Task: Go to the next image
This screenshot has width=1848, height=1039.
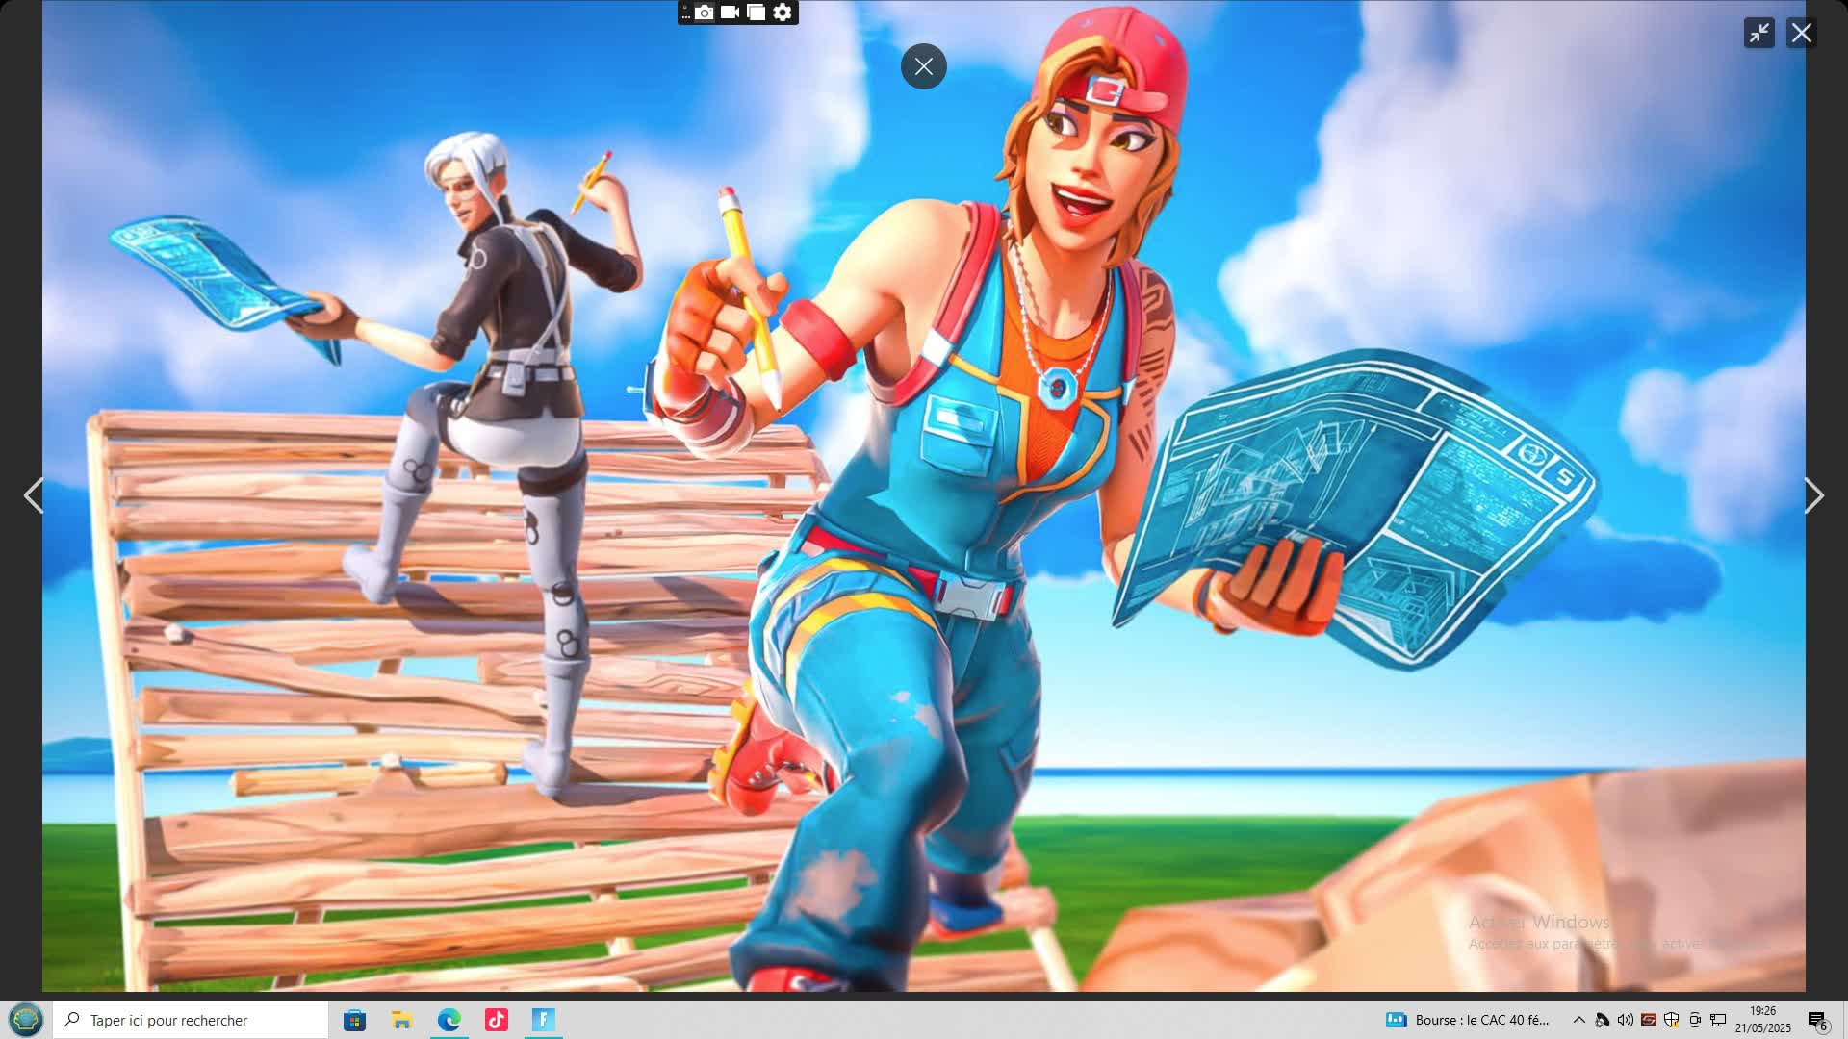Action: click(1813, 495)
